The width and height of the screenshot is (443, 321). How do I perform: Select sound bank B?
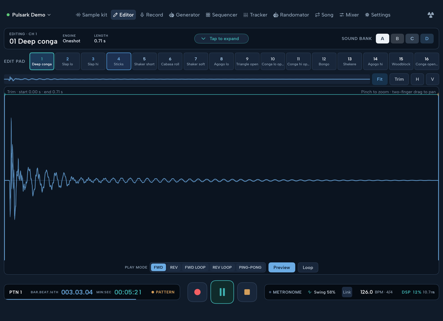[397, 38]
